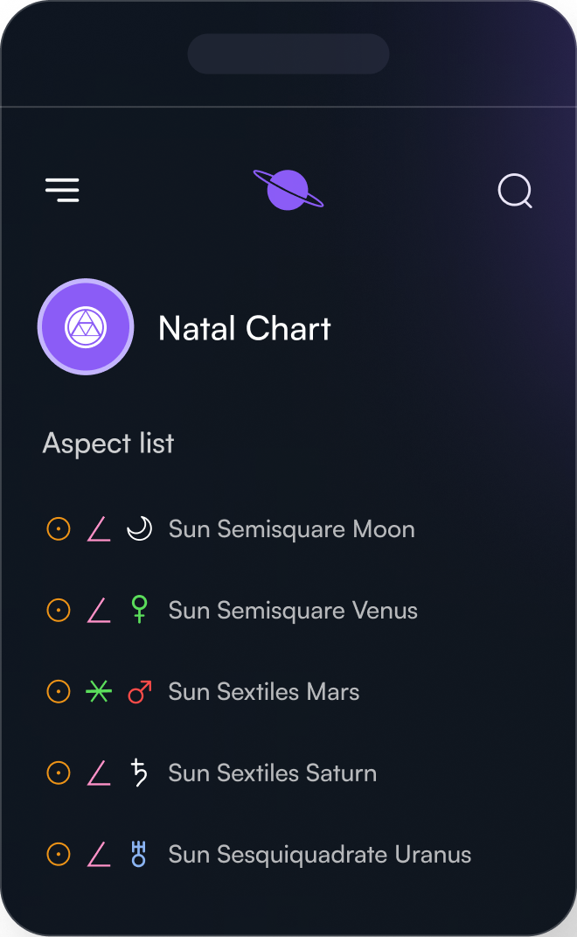This screenshot has width=577, height=937.
Task: Select the Saturn planet symbol
Action: 139,773
